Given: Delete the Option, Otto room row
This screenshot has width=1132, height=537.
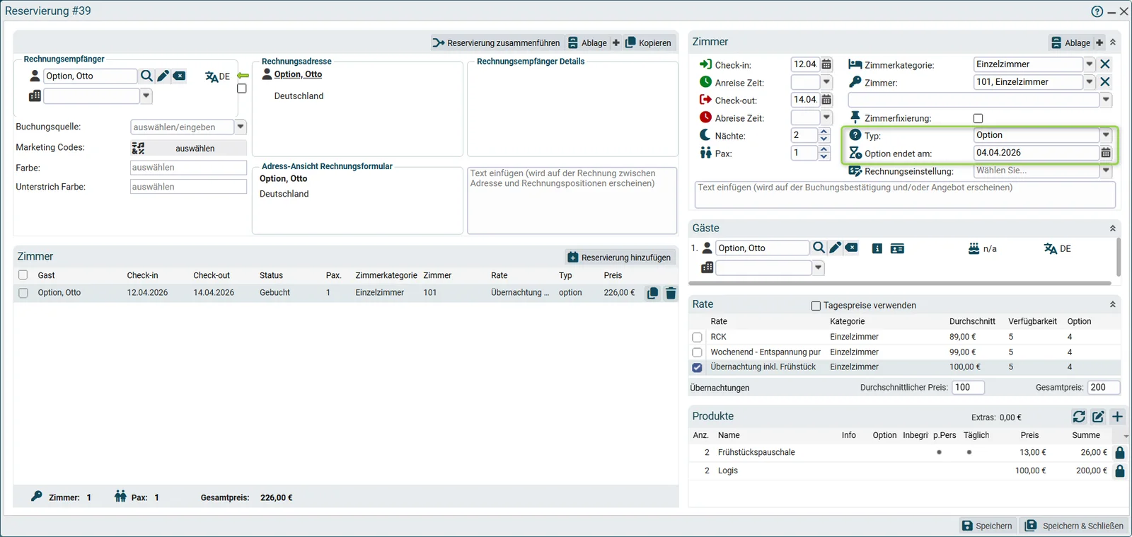Looking at the screenshot, I should tap(671, 293).
